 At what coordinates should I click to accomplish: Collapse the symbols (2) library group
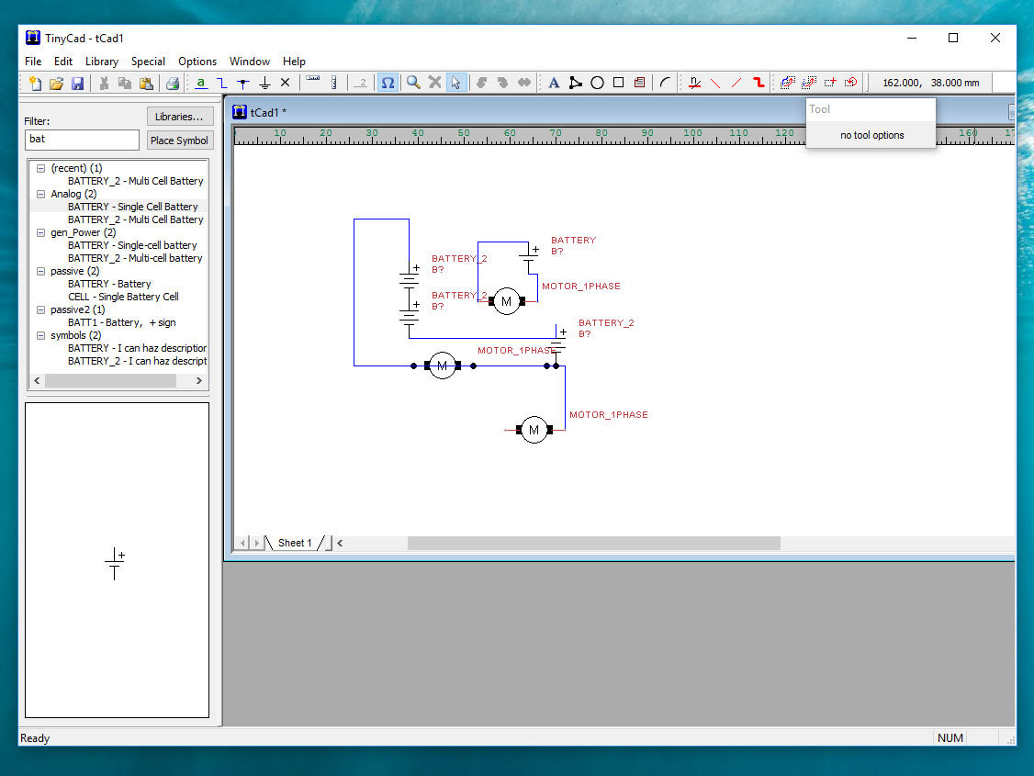coord(41,335)
